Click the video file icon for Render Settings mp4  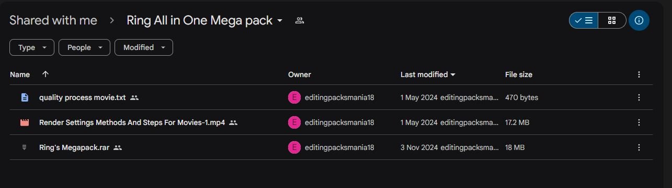pos(25,122)
